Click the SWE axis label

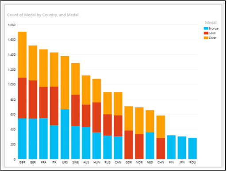(75, 162)
